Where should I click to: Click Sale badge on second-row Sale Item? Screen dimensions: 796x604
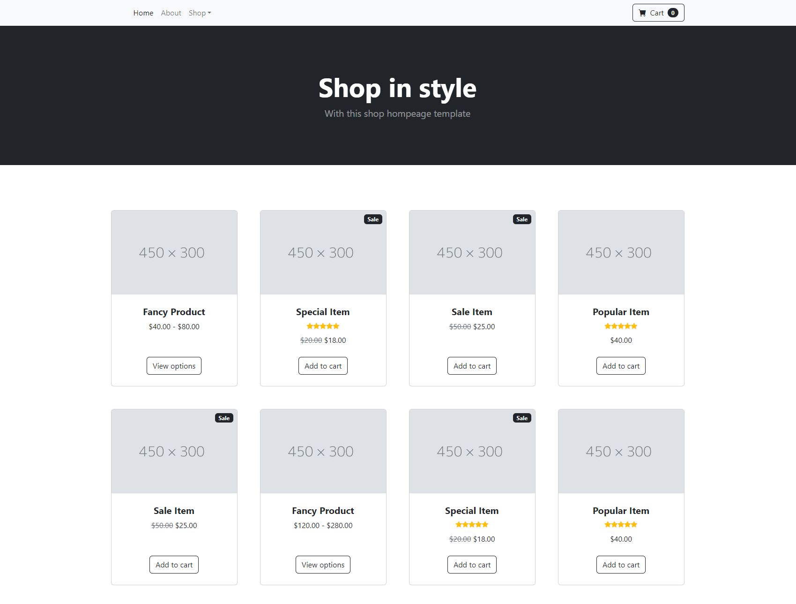click(224, 418)
